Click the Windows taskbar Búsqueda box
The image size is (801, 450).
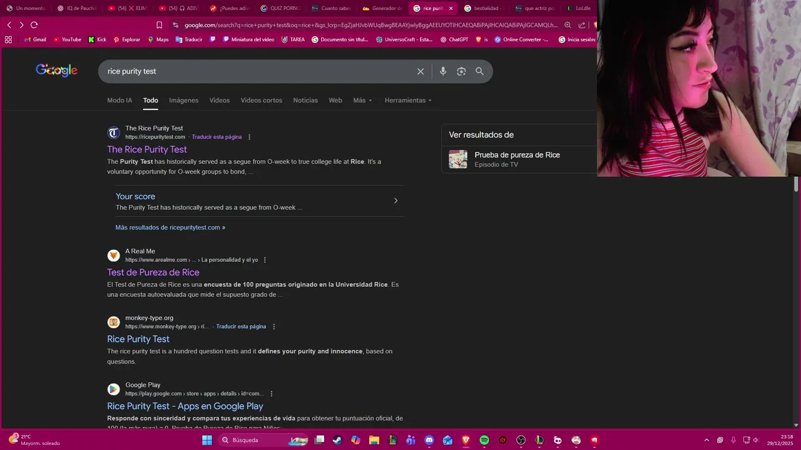[263, 440]
